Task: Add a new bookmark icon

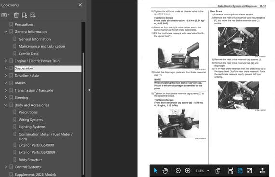Action: pos(25,15)
